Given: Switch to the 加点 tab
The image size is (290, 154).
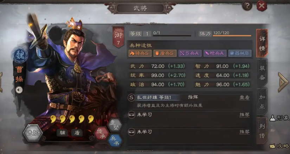Looking at the screenshot, I should pyautogui.click(x=262, y=102).
